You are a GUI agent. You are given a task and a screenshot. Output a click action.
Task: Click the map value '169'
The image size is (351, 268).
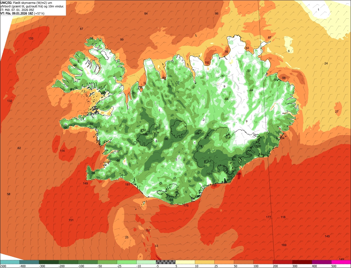pos(284,245)
